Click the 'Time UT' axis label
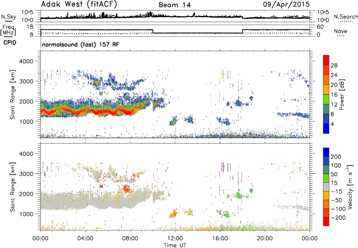Screen dimensions: 358x248 coord(175,245)
